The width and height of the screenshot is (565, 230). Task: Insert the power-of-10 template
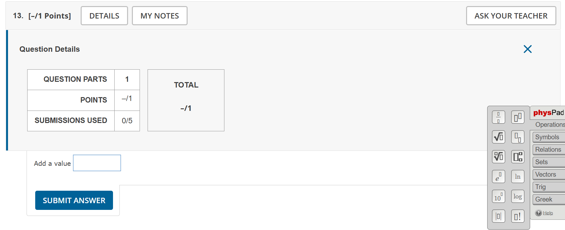coord(498,196)
